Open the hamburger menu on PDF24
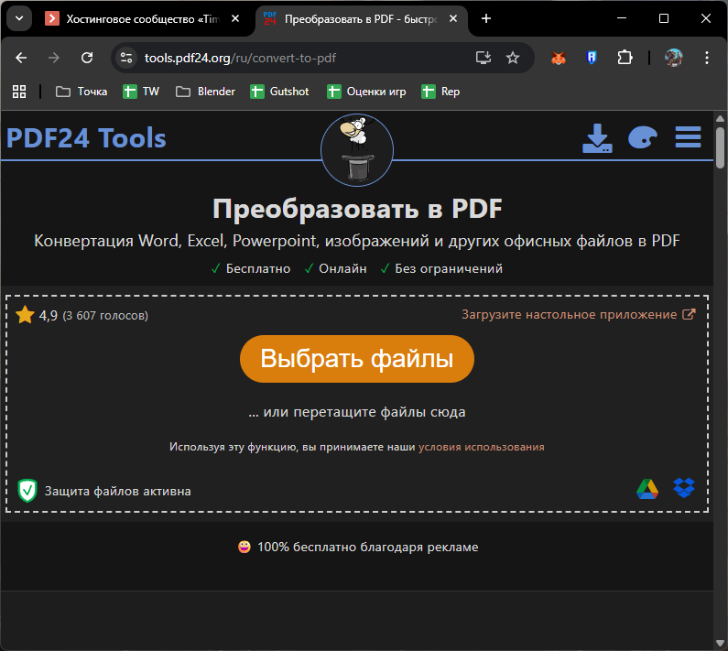This screenshot has width=728, height=651. (x=688, y=137)
